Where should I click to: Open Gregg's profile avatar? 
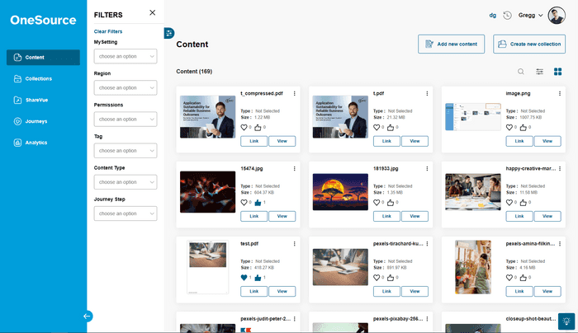(557, 16)
